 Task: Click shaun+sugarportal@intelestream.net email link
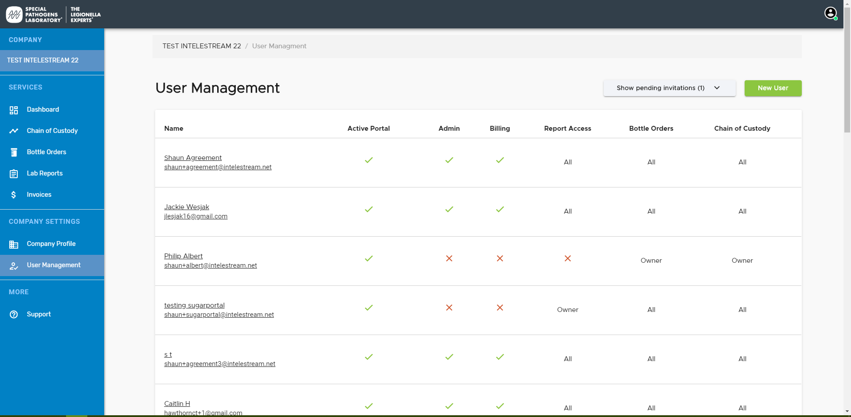(219, 315)
